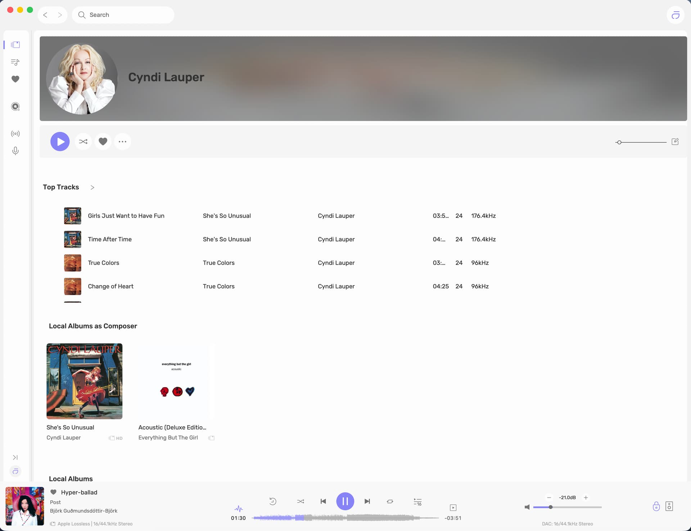Viewport: 691px width, 531px height.
Task: Click the waveform display icon
Action: point(238,508)
